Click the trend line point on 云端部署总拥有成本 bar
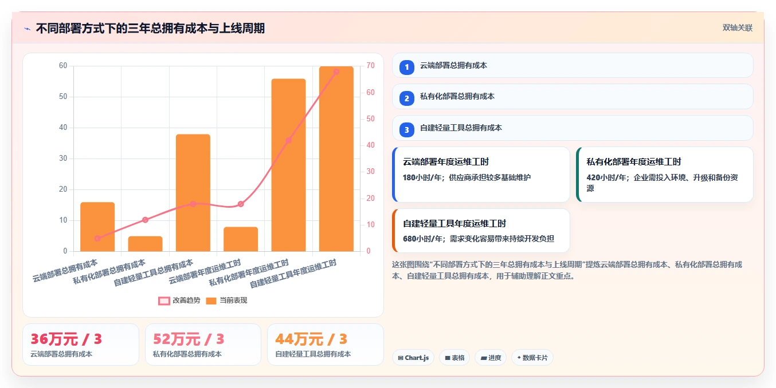 pos(97,238)
